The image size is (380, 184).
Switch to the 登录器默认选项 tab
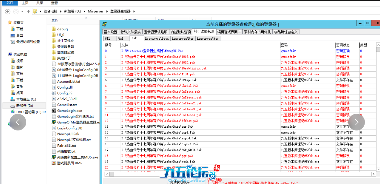pyautogui.click(x=156, y=32)
